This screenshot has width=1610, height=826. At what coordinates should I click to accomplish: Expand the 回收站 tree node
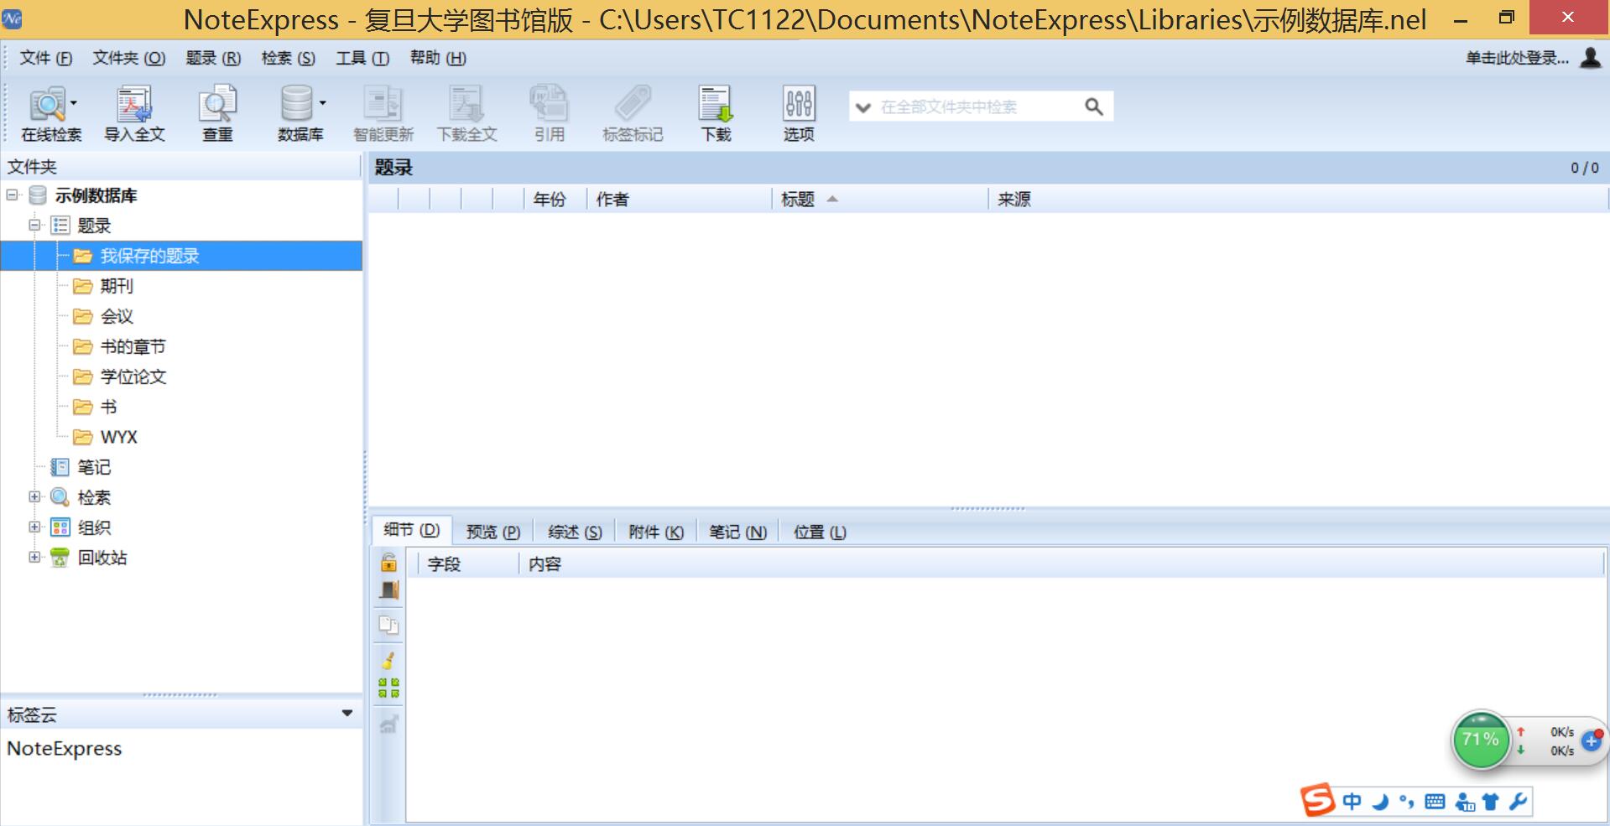[35, 557]
